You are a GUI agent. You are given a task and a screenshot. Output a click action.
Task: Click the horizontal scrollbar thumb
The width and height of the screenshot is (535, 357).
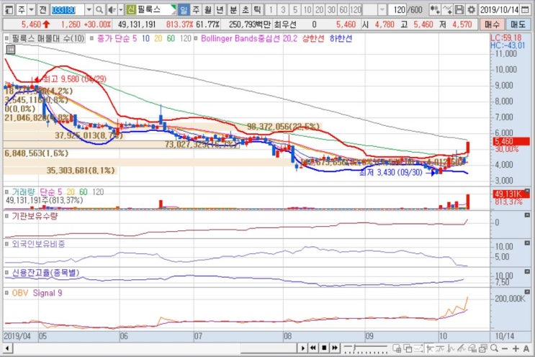pos(268,348)
